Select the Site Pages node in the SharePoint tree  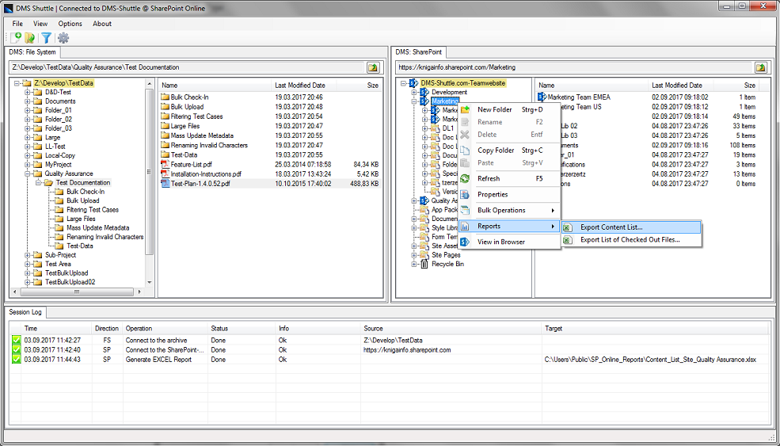click(446, 255)
